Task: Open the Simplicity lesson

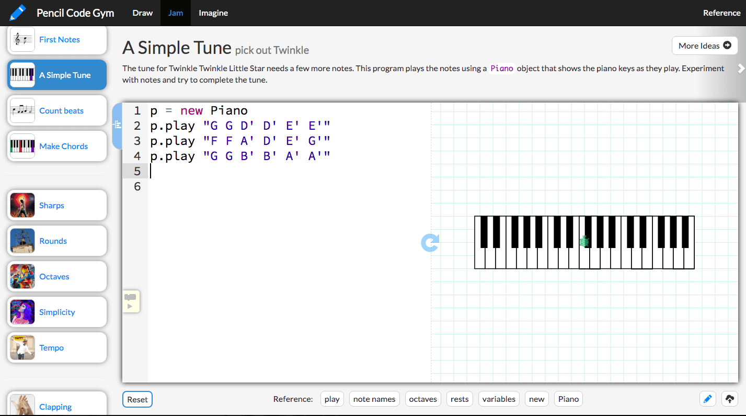Action: [x=58, y=312]
